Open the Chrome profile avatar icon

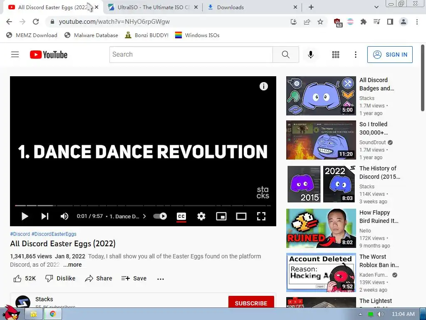pyautogui.click(x=404, y=22)
